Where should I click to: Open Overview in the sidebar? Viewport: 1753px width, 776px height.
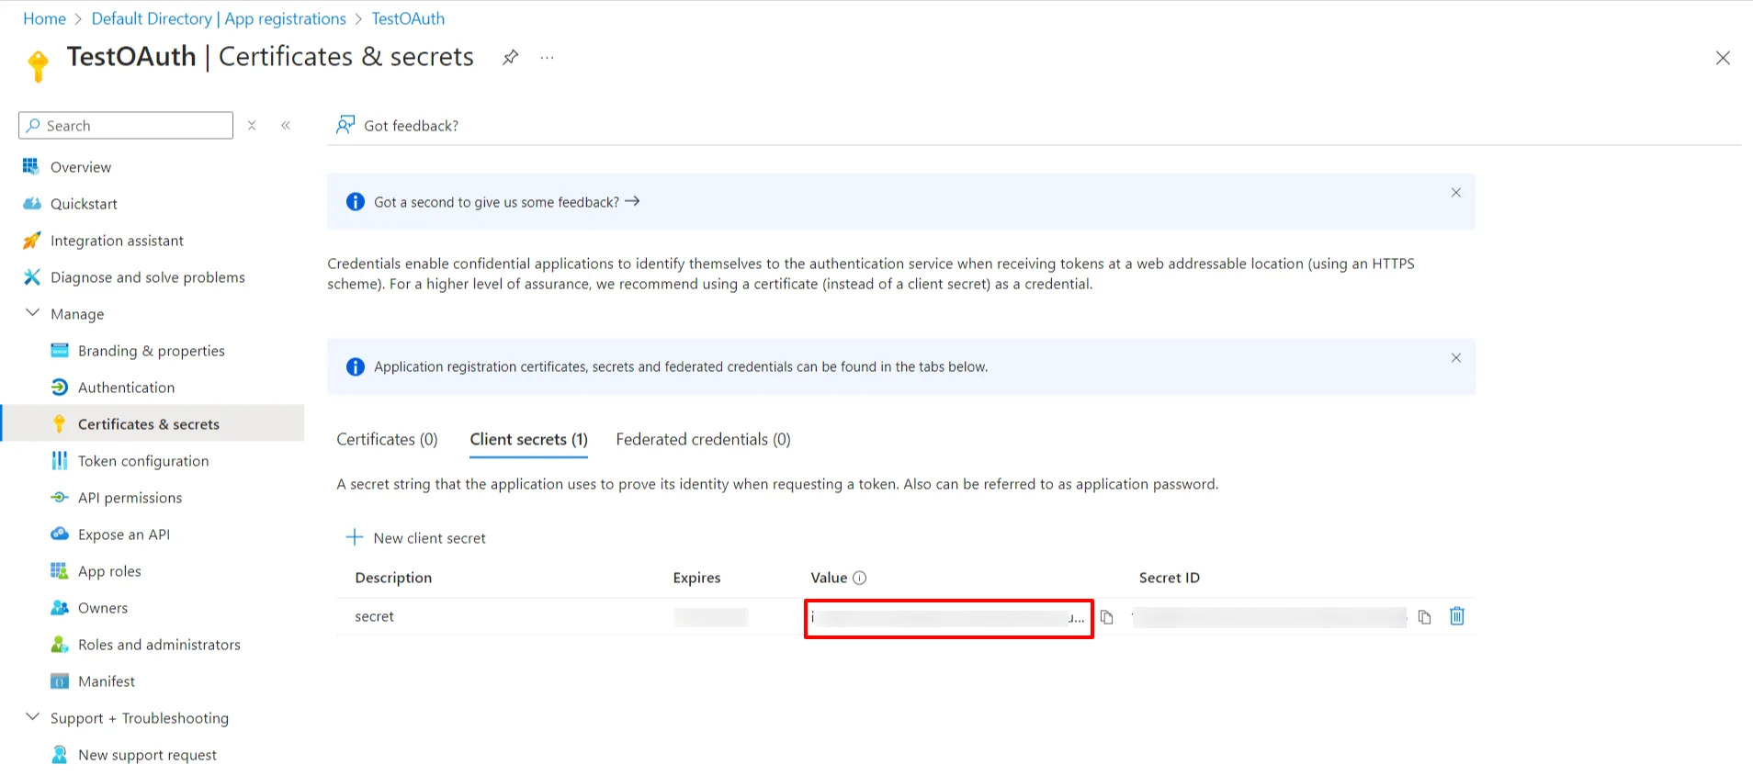click(81, 167)
